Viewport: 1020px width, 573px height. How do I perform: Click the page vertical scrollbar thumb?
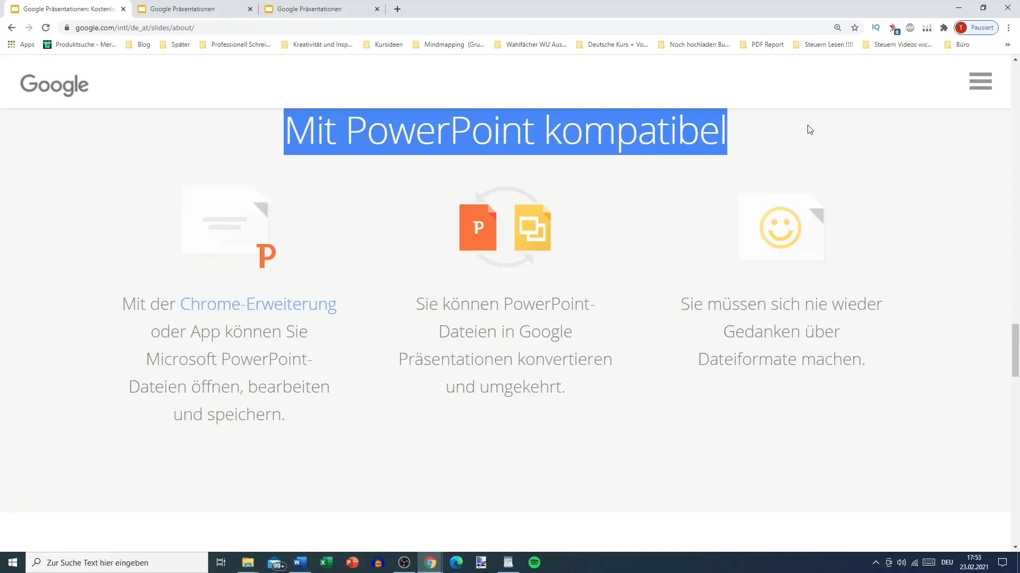[1015, 351]
